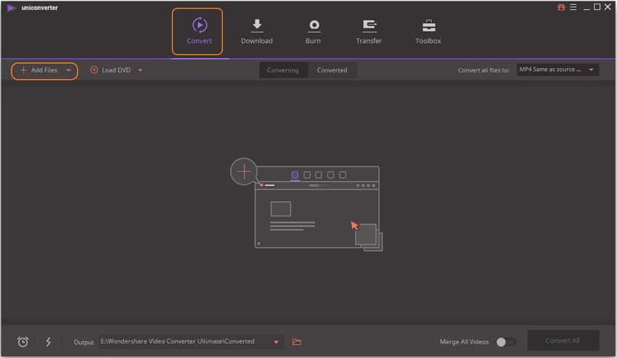Toggle the Merge All Videos switch
The image size is (617, 358).
(x=506, y=342)
